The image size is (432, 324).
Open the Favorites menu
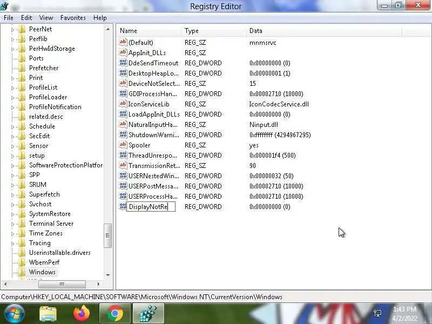point(73,18)
